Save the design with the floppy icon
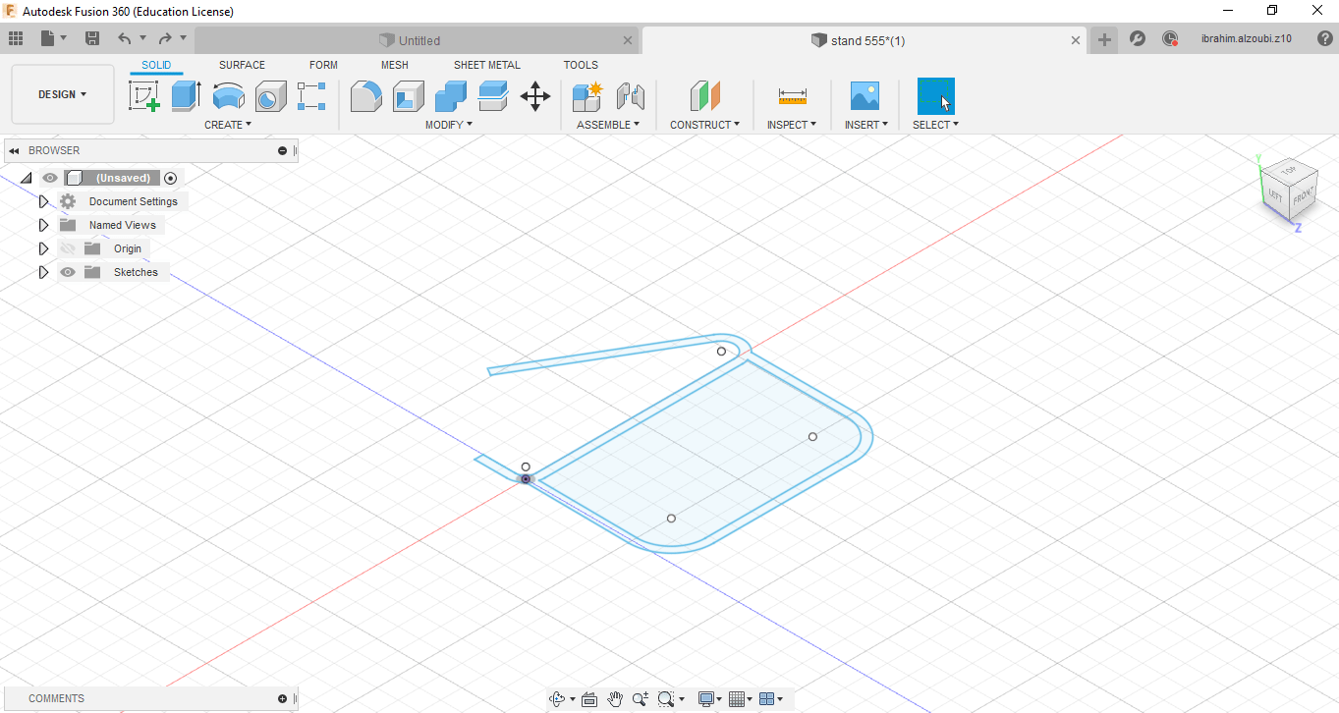The width and height of the screenshot is (1339, 713). (x=92, y=38)
